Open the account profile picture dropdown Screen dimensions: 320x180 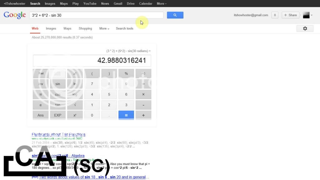(307, 15)
